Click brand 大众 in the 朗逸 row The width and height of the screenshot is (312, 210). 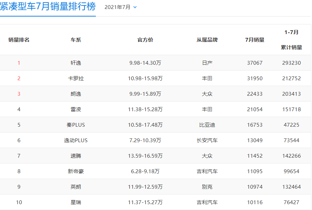(x=207, y=94)
